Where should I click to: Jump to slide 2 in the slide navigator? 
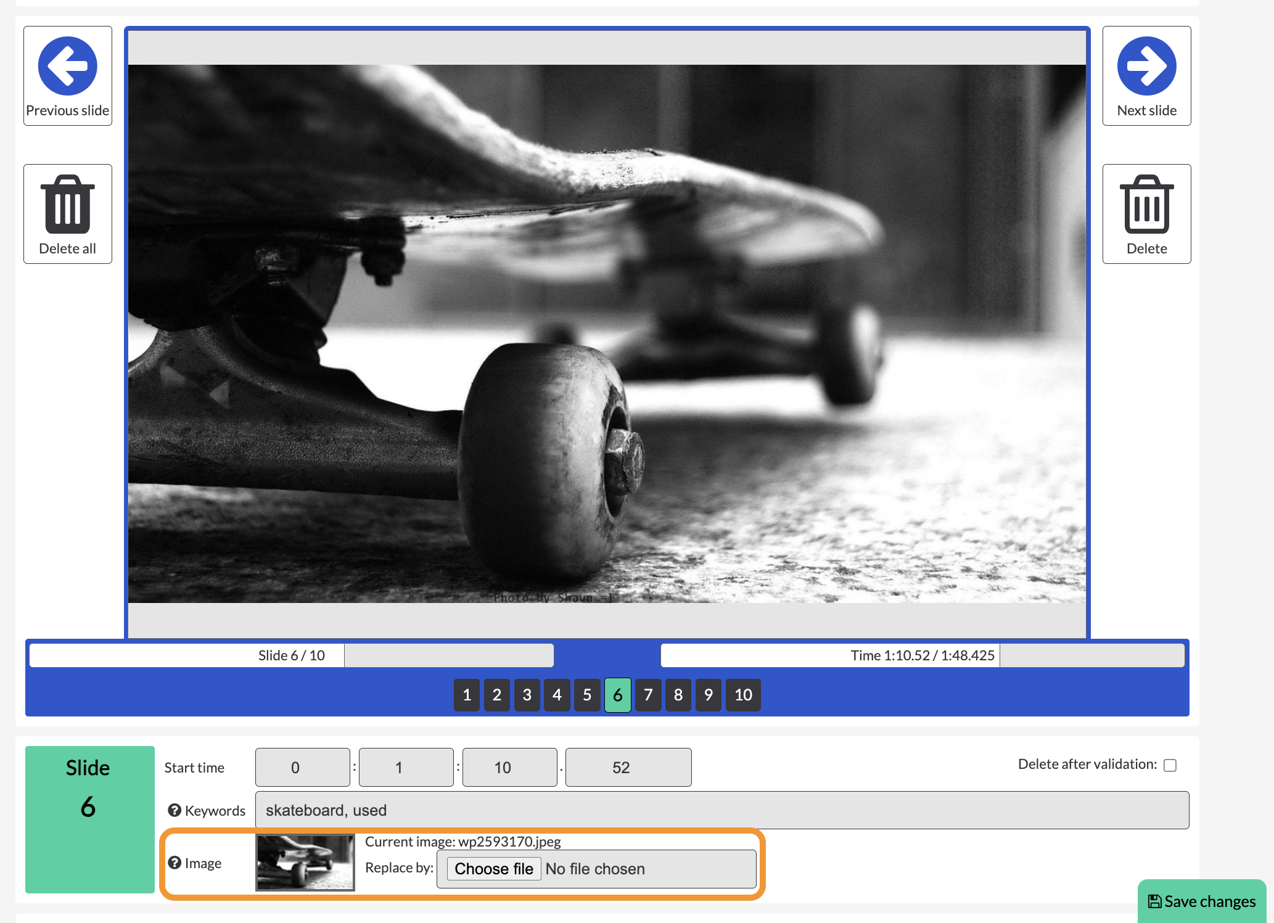[497, 695]
